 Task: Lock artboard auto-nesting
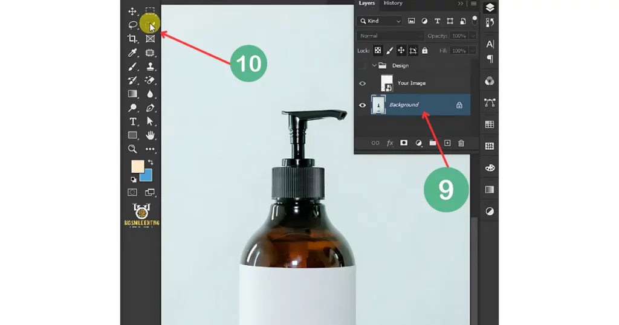[x=413, y=51]
